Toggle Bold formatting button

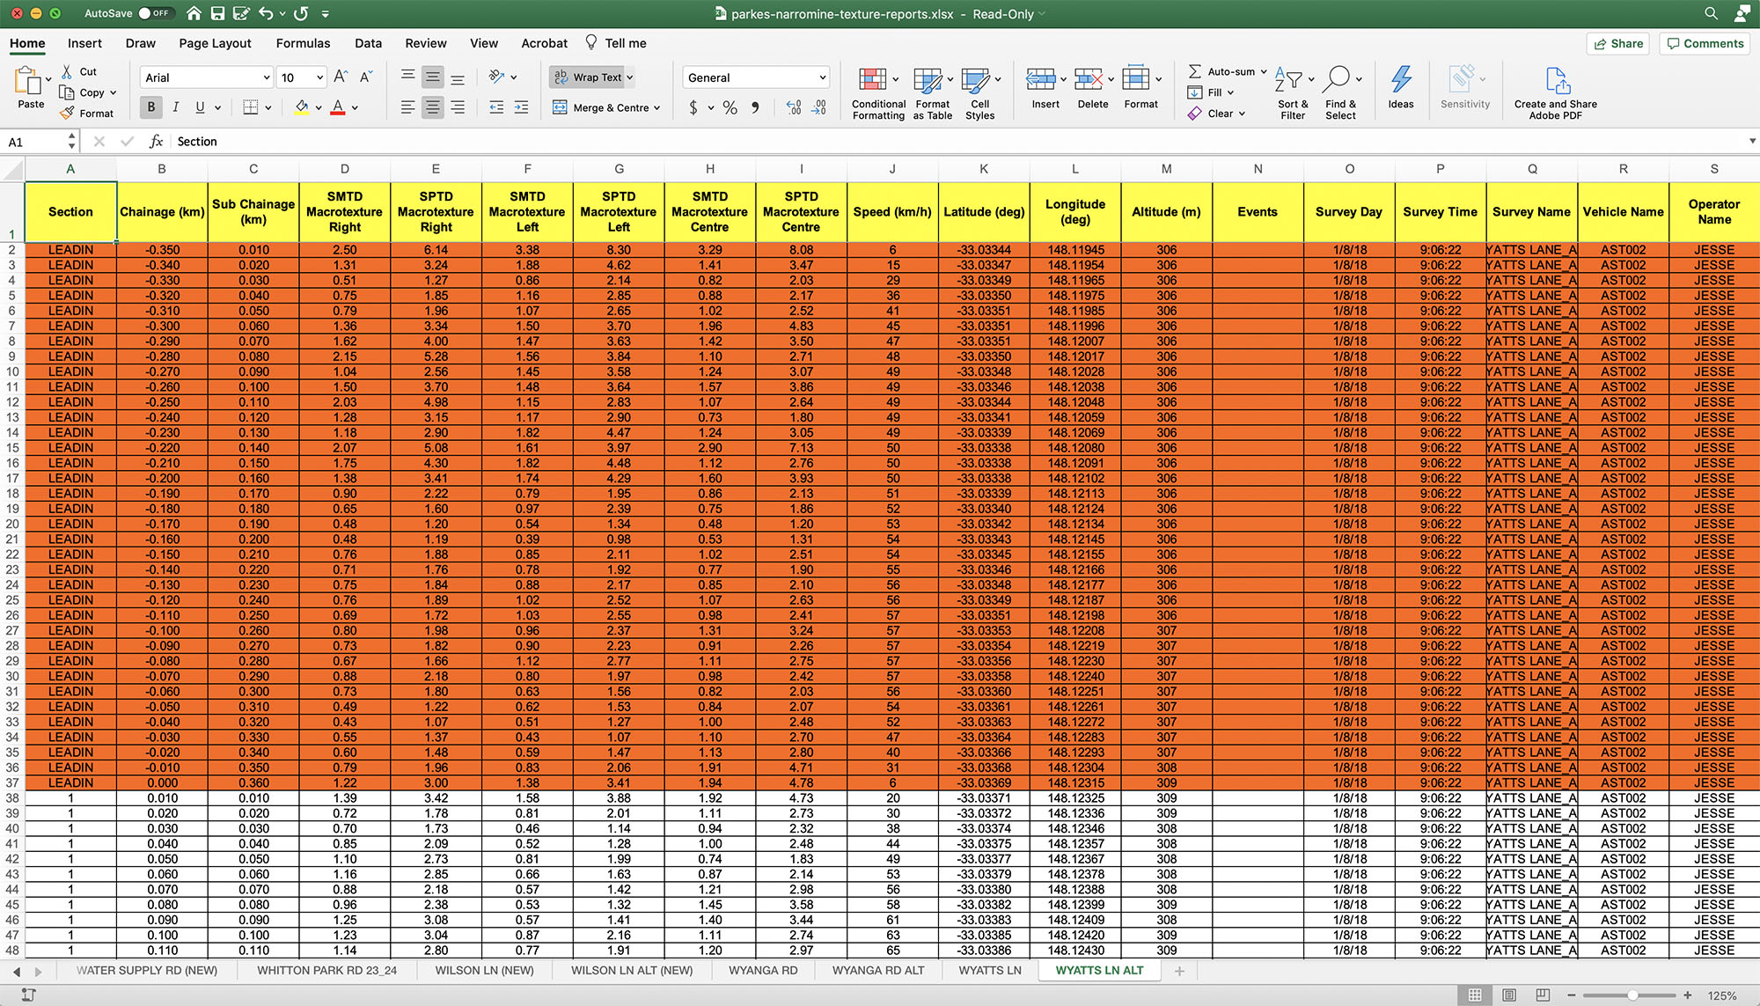(x=151, y=107)
